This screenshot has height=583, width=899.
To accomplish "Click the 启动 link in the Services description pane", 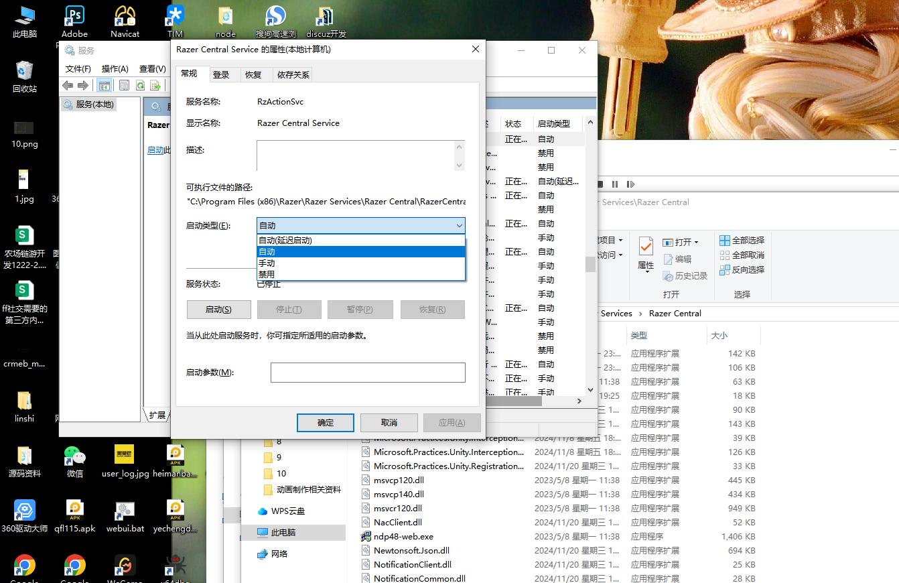I will coord(155,150).
